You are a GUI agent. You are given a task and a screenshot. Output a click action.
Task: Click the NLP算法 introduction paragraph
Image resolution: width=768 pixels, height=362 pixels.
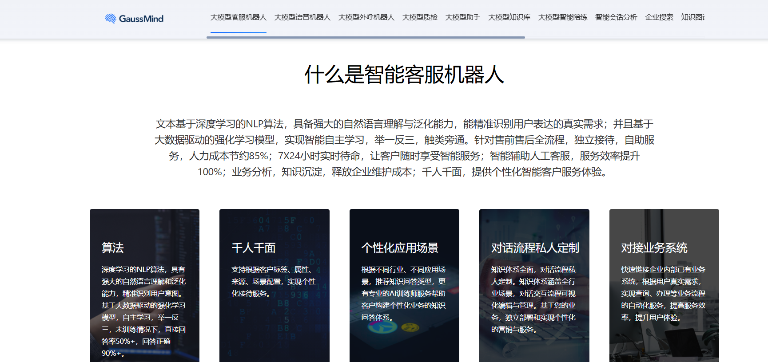click(x=404, y=148)
